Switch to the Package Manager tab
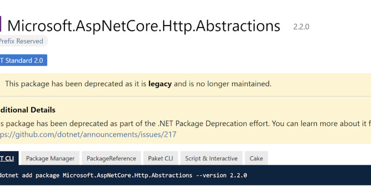Viewport: 371px width, 195px height. click(x=50, y=158)
